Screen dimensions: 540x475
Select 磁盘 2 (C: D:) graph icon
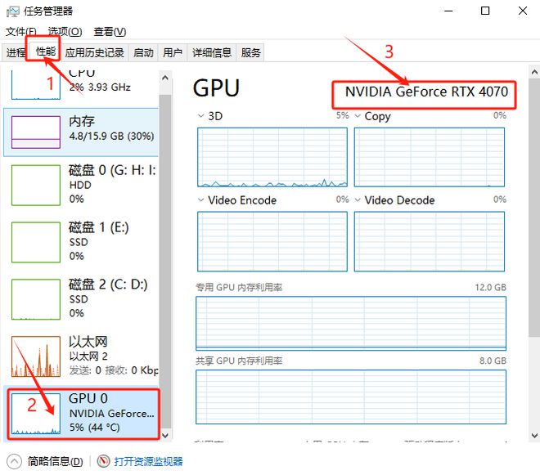tap(36, 299)
